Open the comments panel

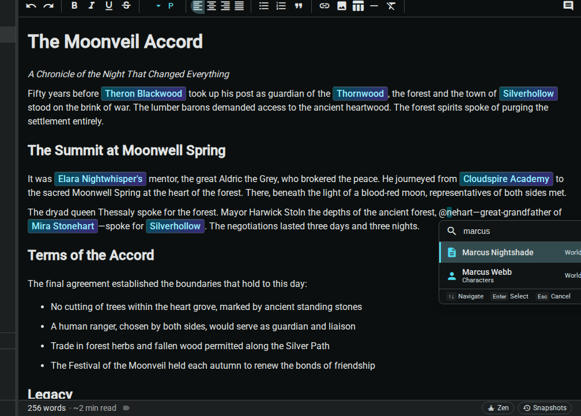coord(568,5)
